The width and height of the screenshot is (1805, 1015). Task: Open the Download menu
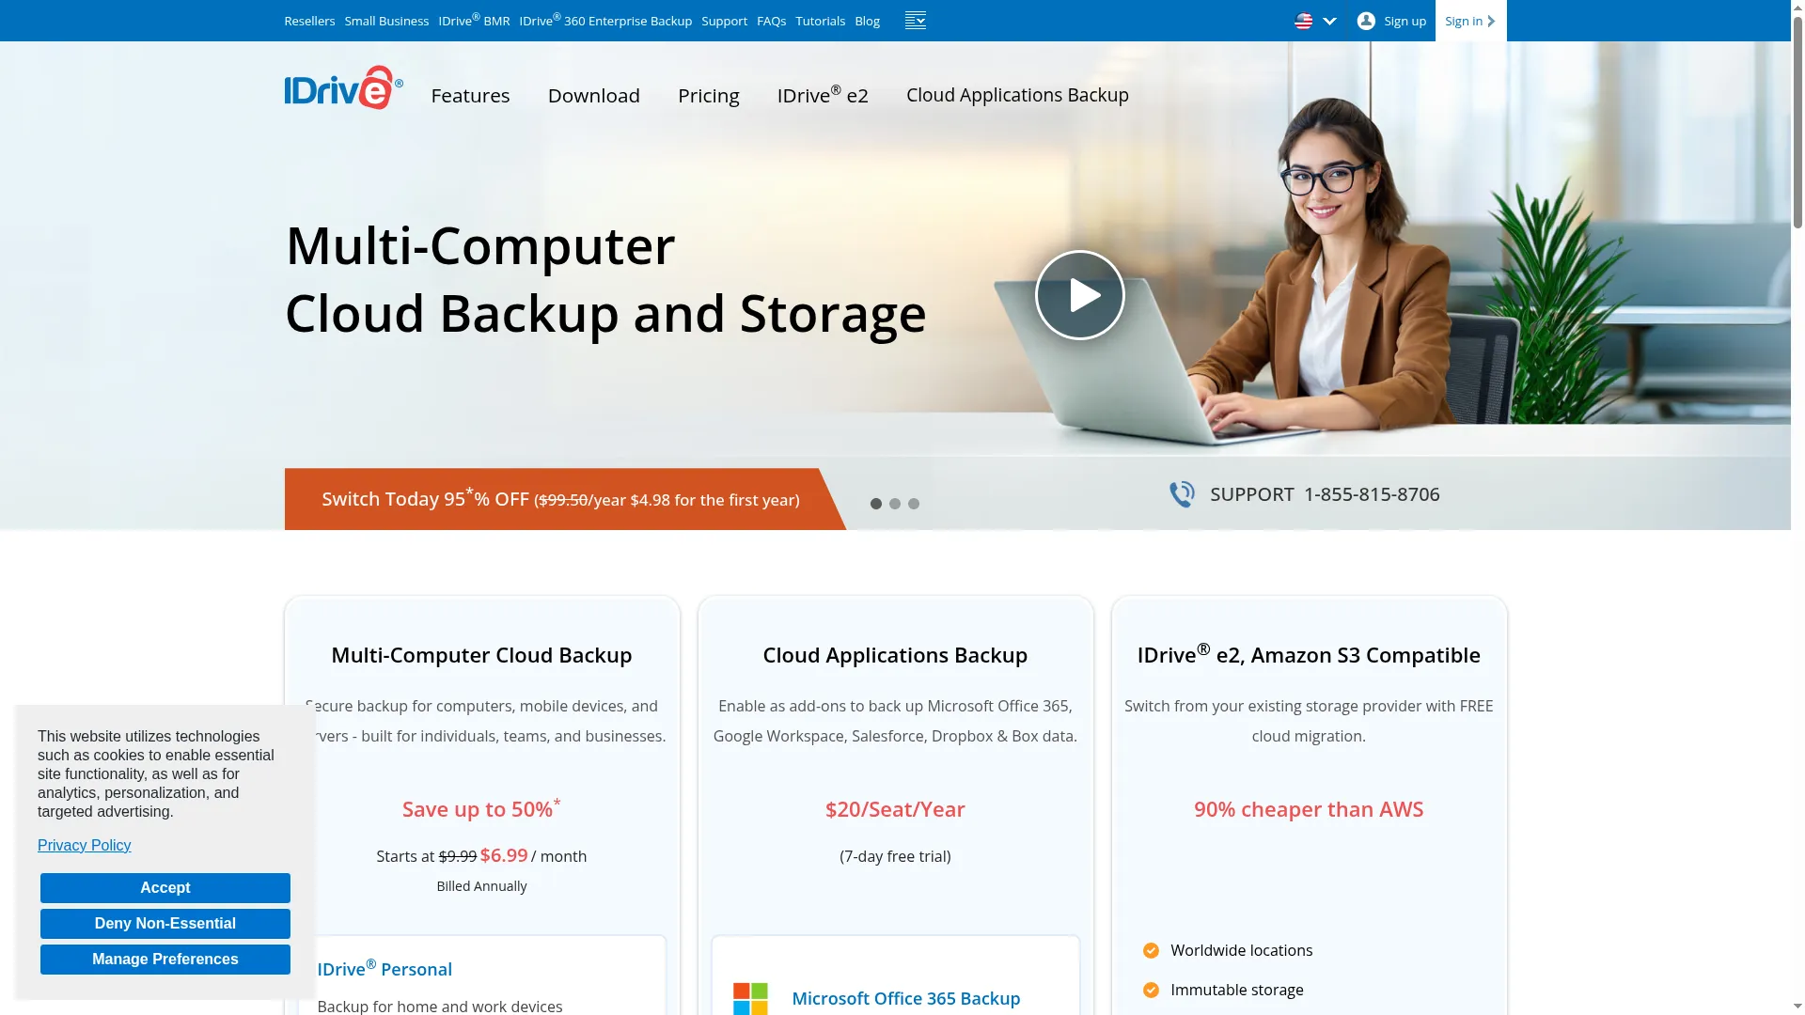pyautogui.click(x=594, y=96)
